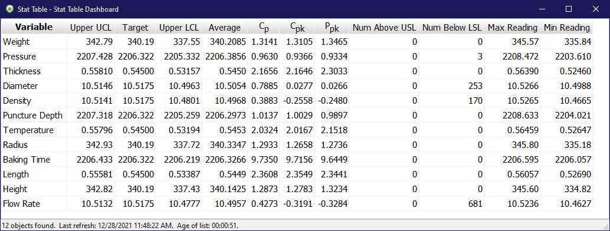Sort by Cpk column header
The image size is (610, 231).
click(x=296, y=28)
